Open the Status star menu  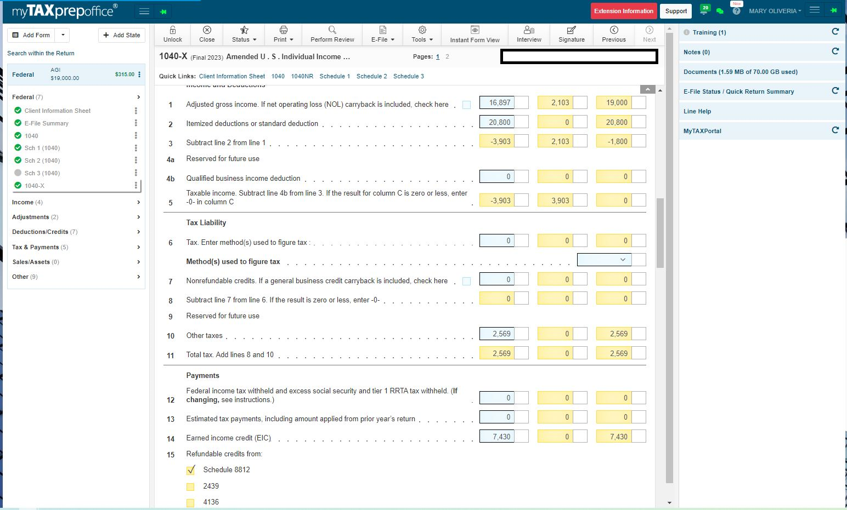pos(244,34)
